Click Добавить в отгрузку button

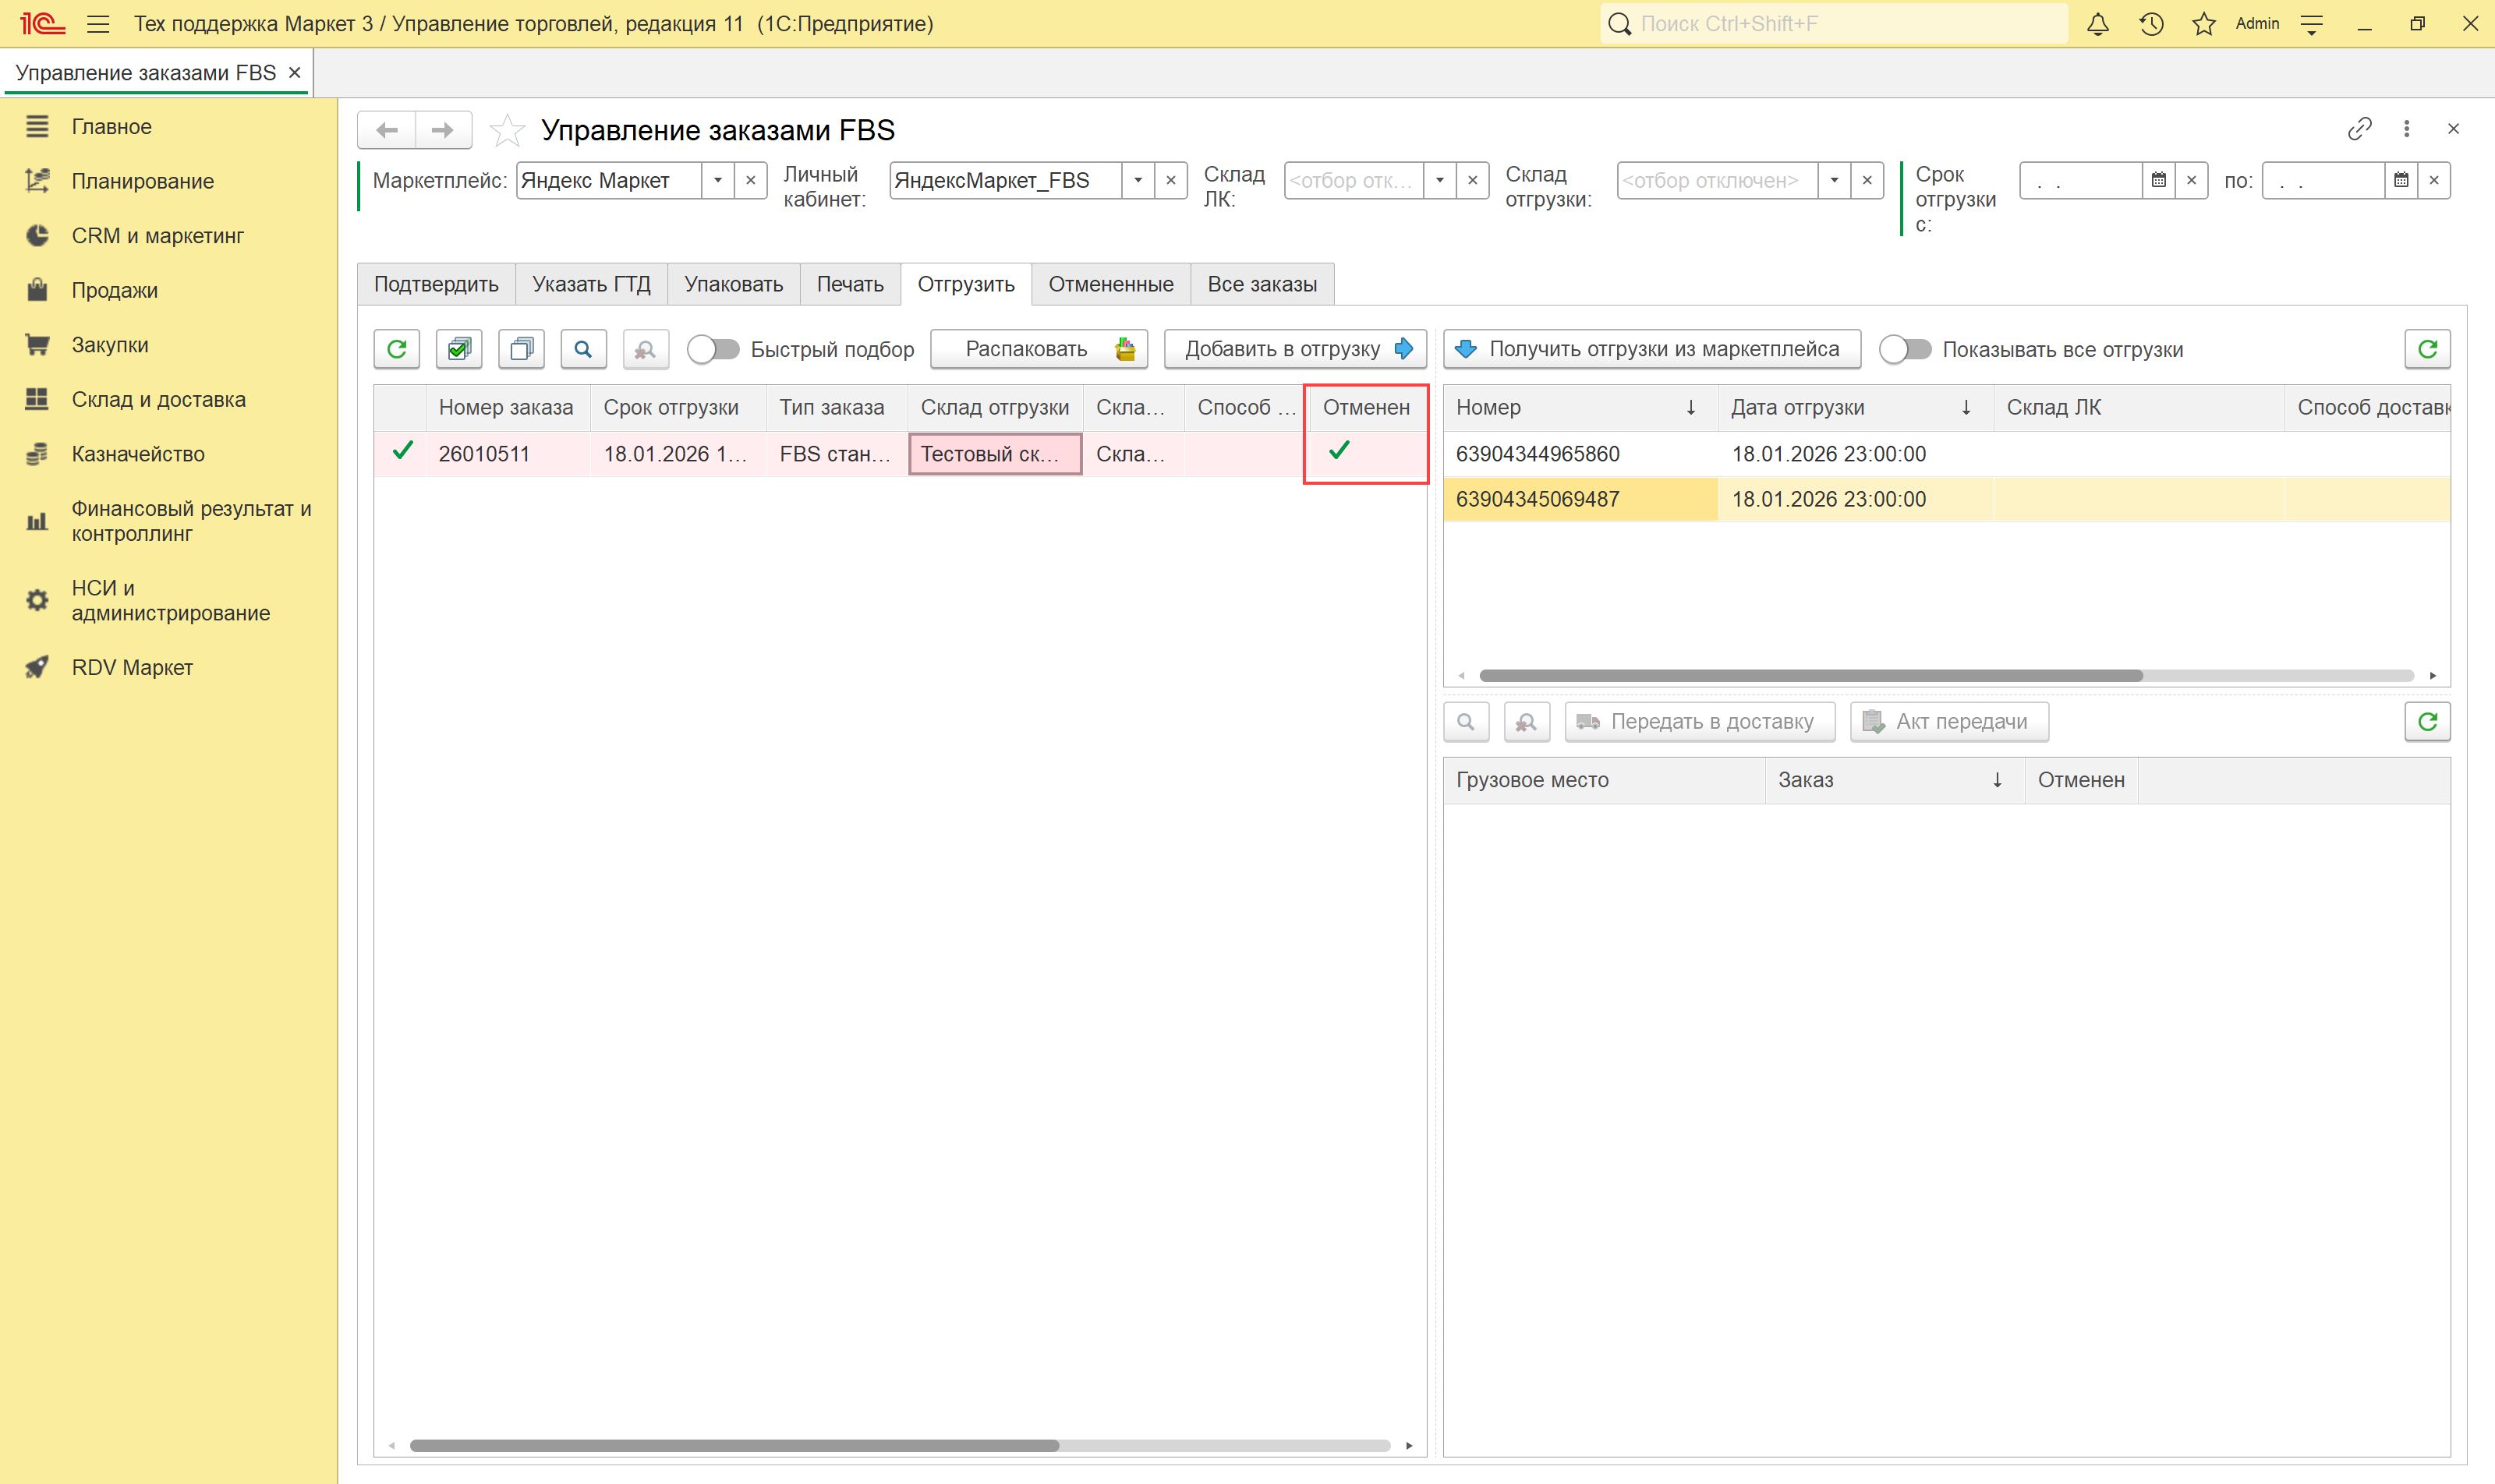click(x=1296, y=349)
